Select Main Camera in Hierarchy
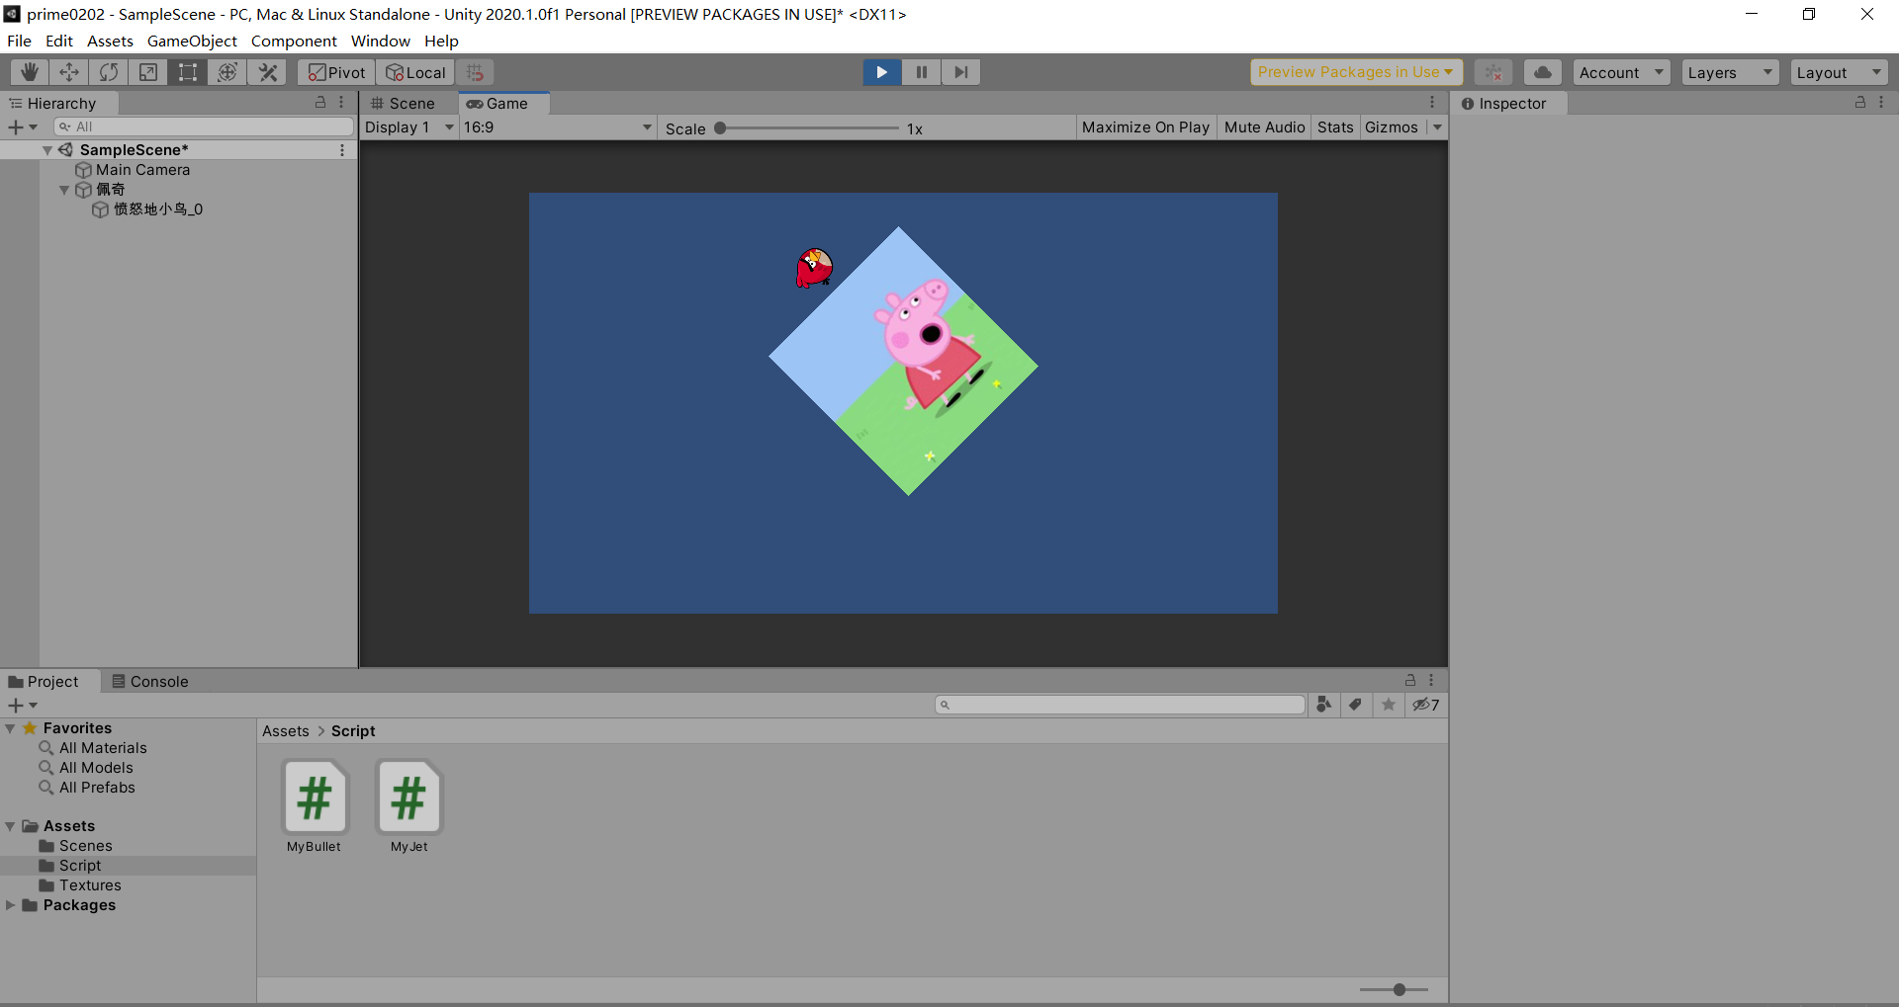This screenshot has height=1007, width=1899. coord(142,170)
